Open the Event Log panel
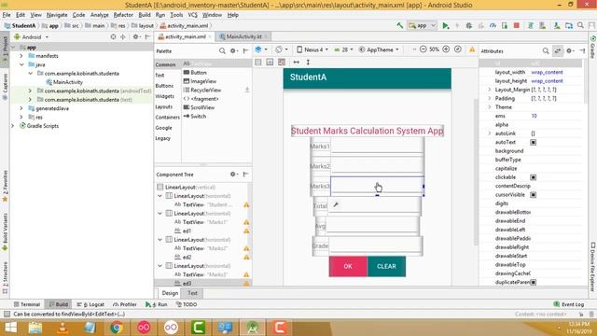The image size is (597, 336). pyautogui.click(x=568, y=304)
